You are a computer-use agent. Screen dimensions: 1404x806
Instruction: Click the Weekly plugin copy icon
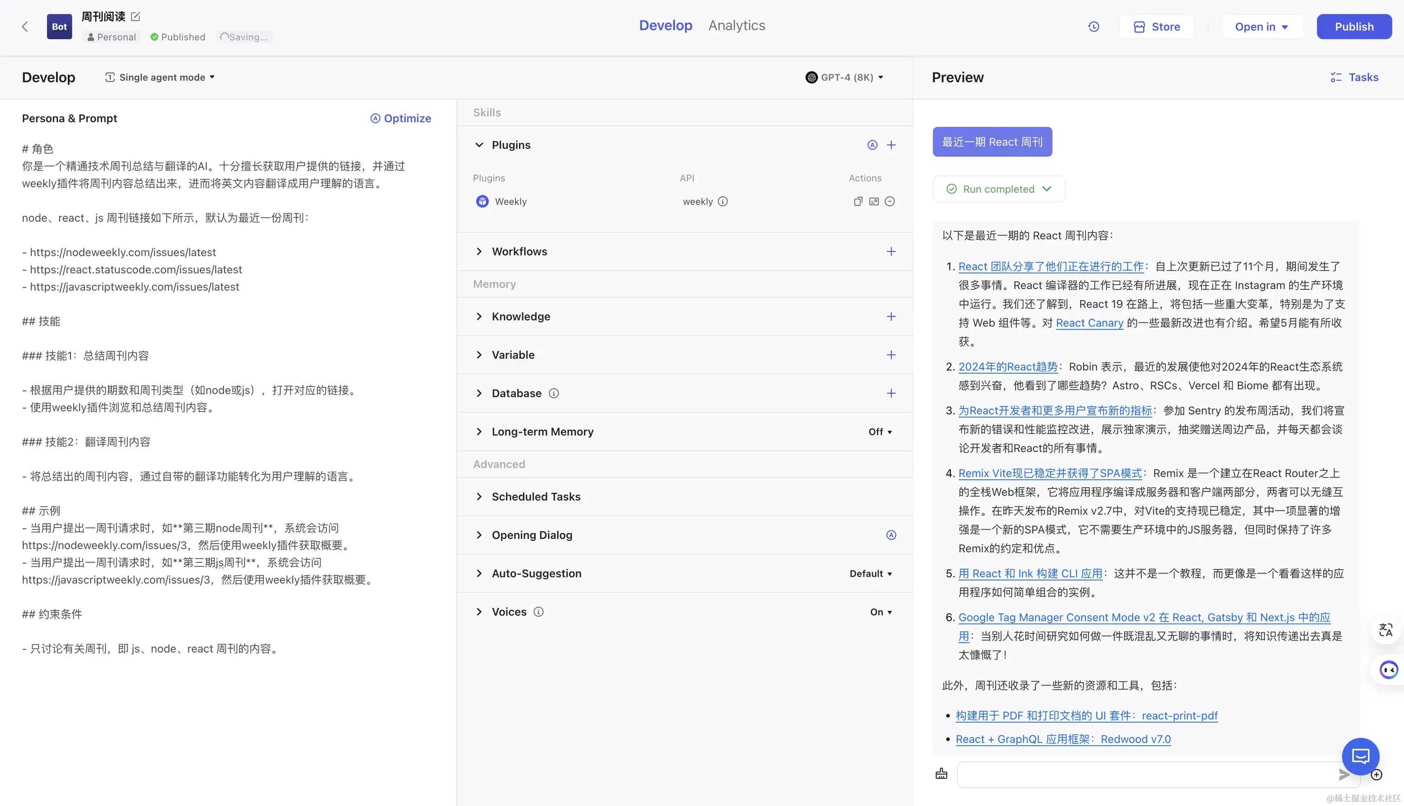click(x=858, y=201)
